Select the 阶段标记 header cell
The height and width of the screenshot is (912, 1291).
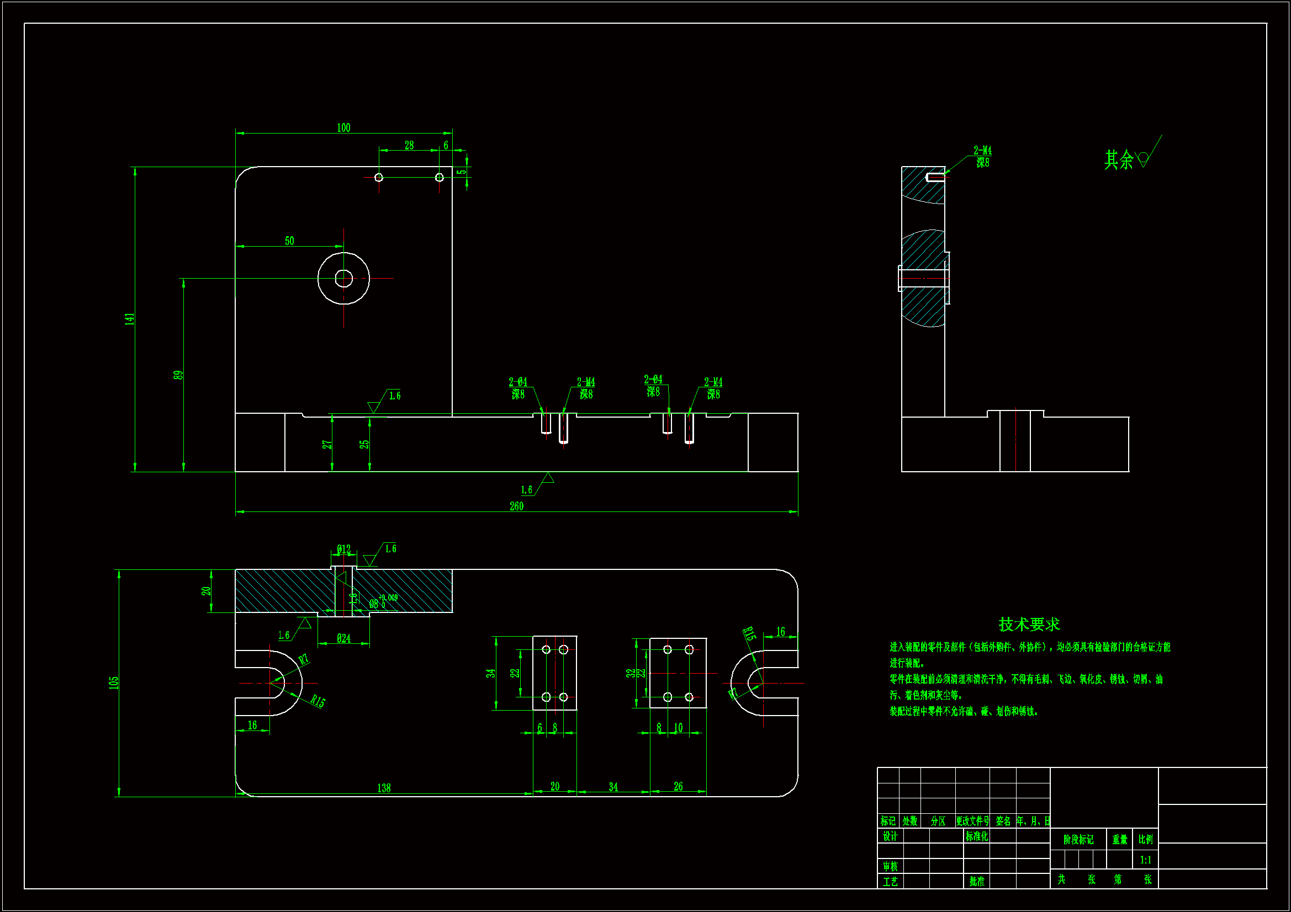[x=1078, y=840]
